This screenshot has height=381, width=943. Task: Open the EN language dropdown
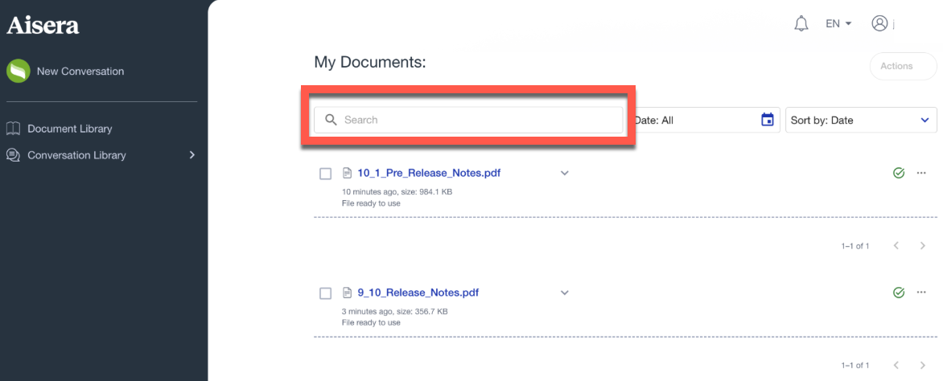pos(838,24)
